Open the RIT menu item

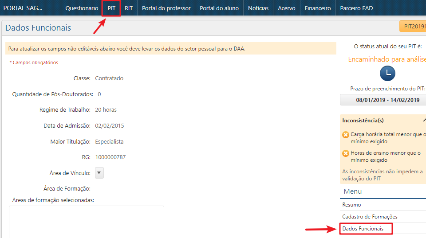pos(129,8)
